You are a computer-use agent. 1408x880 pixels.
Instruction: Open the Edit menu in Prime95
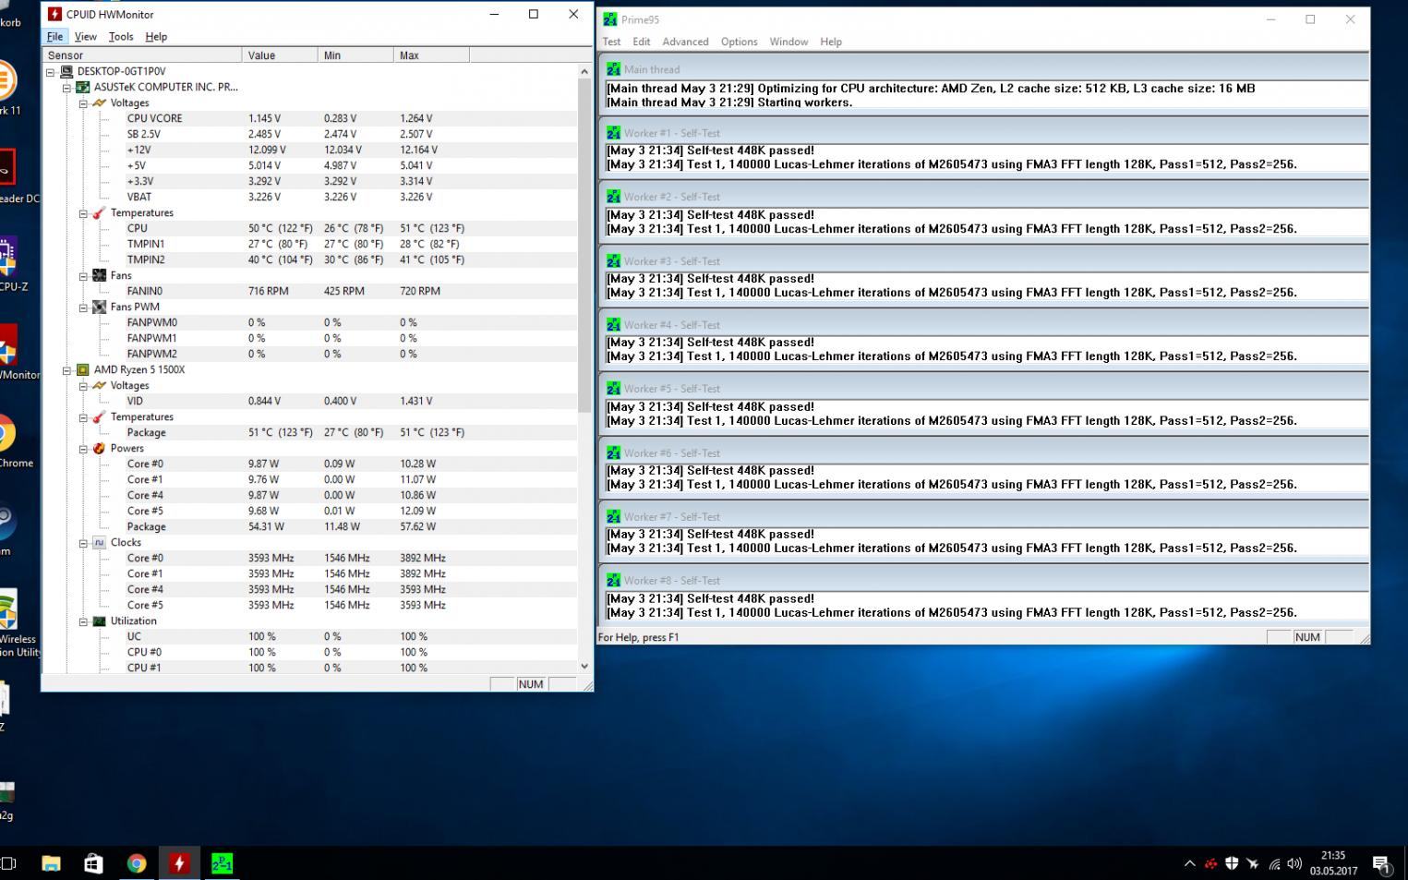[x=642, y=42]
